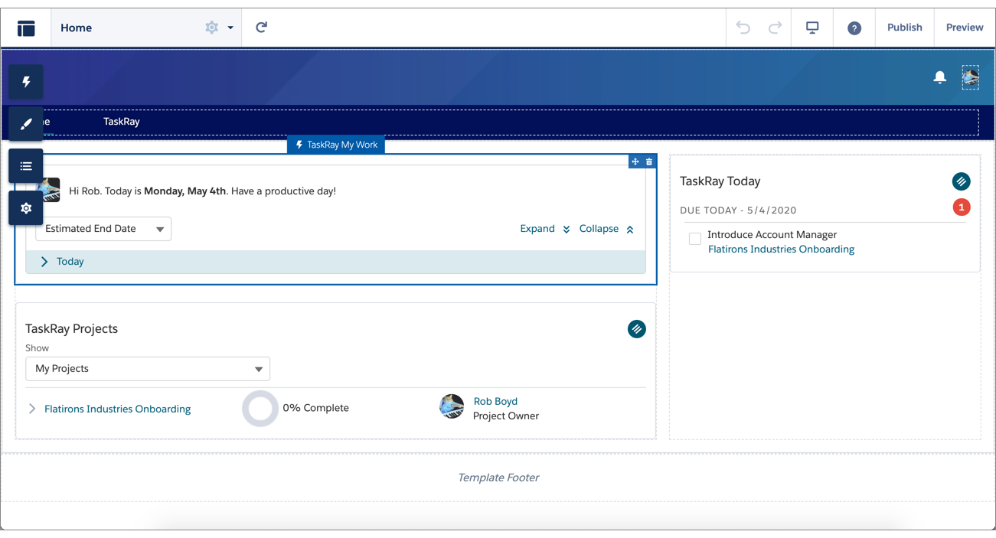This screenshot has height=538, width=996.
Task: Open the My Projects dropdown
Action: (148, 369)
